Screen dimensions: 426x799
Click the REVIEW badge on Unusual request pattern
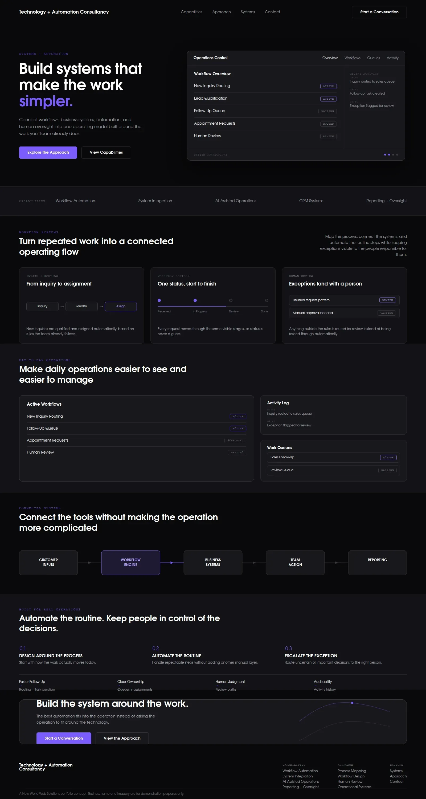coord(387,300)
